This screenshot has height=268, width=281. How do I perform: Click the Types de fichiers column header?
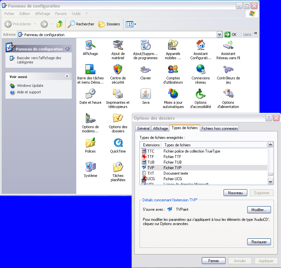tap(214, 145)
